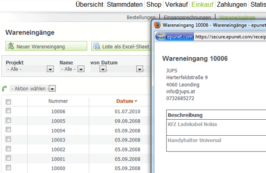Click the info@jups.at email text
This screenshot has height=173, width=266.
(181, 92)
